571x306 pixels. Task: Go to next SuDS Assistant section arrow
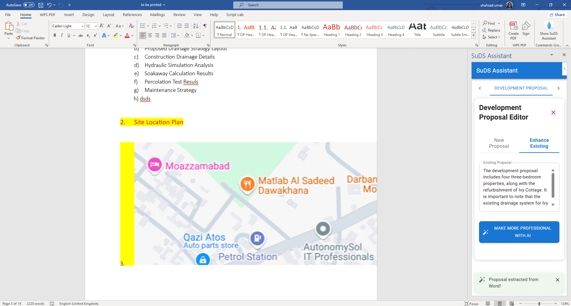pyautogui.click(x=559, y=88)
